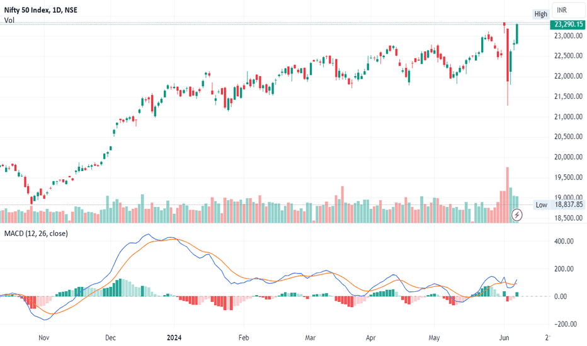The image size is (587, 346).
Task: Click the 21,500.00 price axis label
Action: click(568, 96)
